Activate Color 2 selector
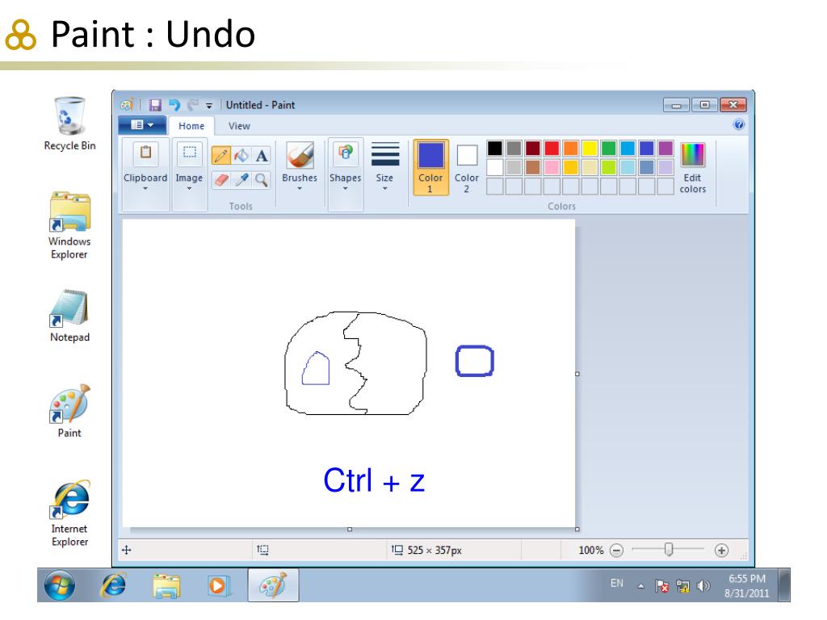Viewport: 827px width, 620px height. pos(467,167)
